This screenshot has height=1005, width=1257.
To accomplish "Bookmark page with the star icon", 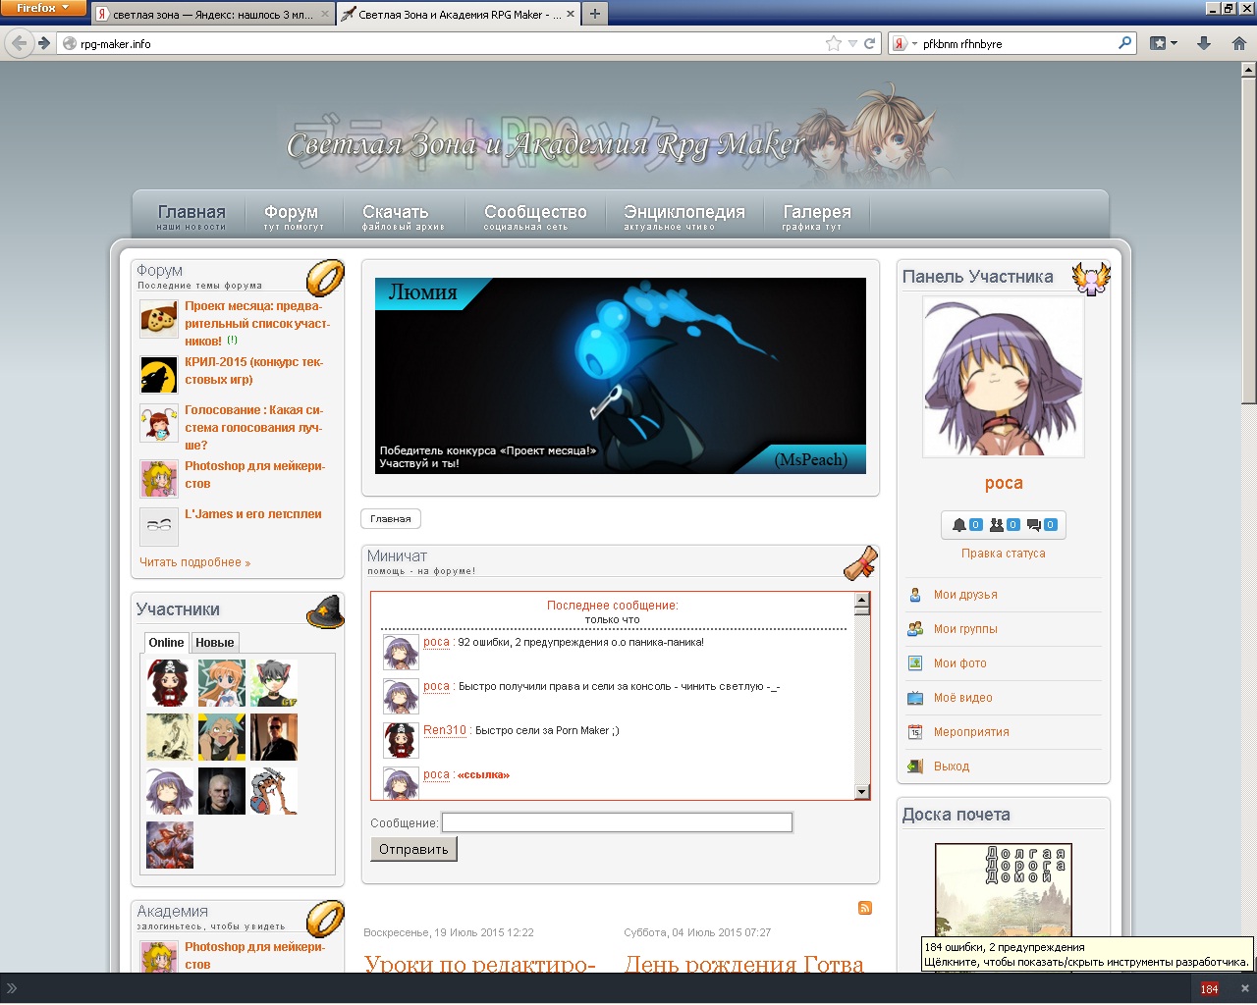I will tap(834, 43).
